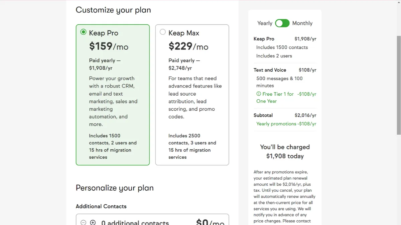Toggle the Yearly/Monthly billing switch
The image size is (401, 225).
282,23
